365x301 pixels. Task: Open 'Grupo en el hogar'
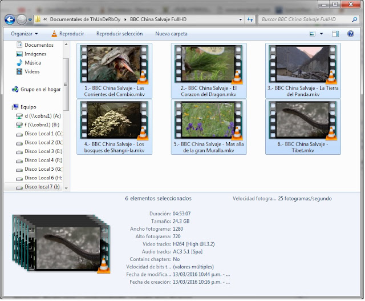(40, 89)
